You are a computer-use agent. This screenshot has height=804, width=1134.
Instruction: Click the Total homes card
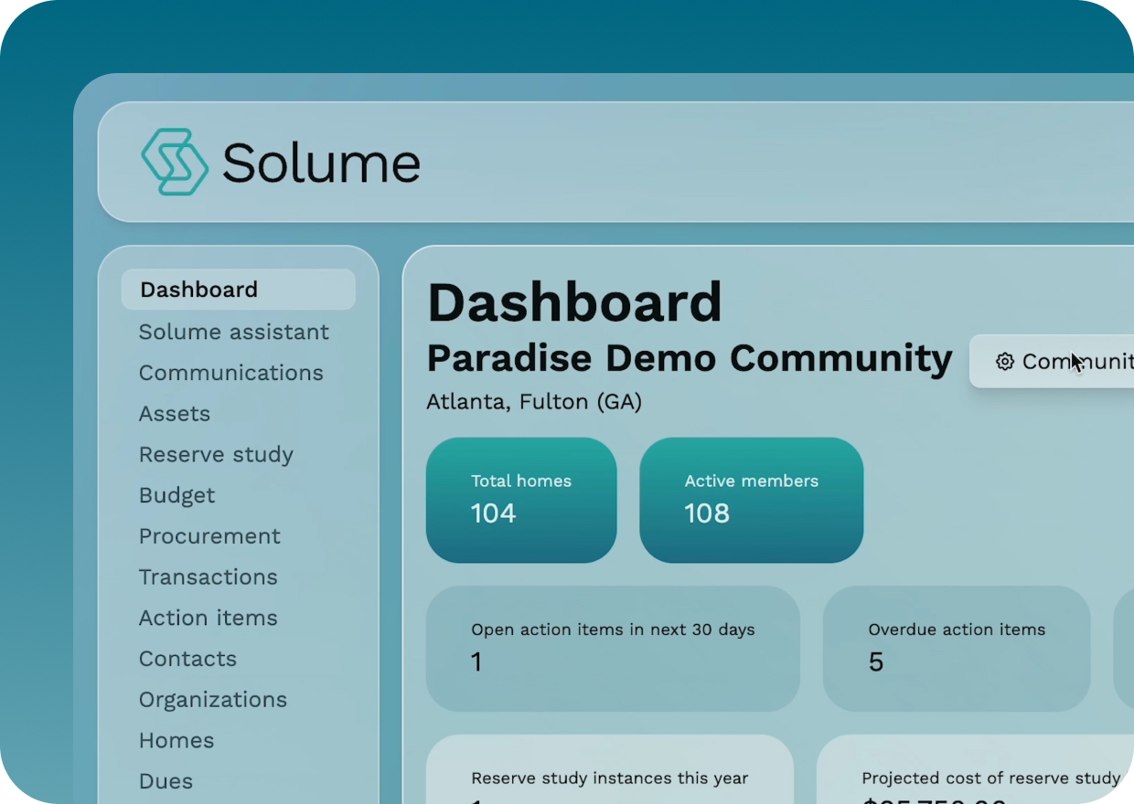click(521, 500)
